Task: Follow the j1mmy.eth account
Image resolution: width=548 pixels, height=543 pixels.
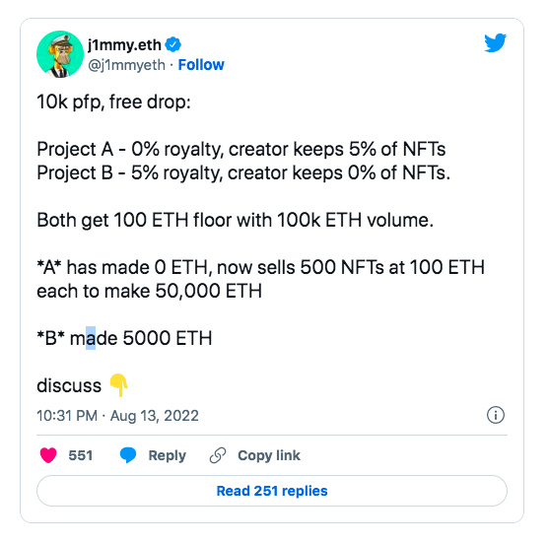Action: click(201, 65)
